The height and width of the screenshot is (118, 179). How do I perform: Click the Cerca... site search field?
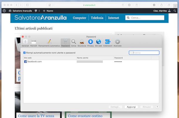click(x=145, y=18)
